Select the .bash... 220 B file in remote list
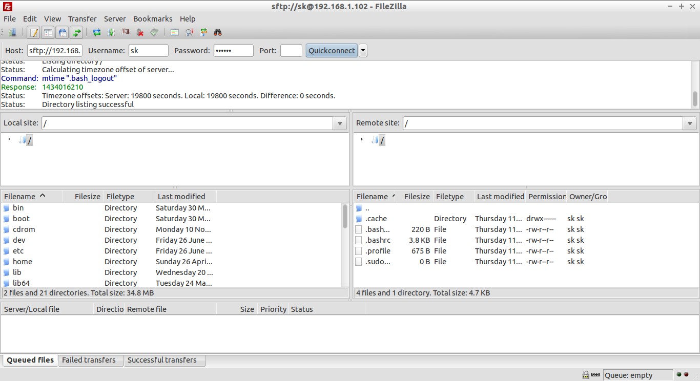 pos(526,229)
